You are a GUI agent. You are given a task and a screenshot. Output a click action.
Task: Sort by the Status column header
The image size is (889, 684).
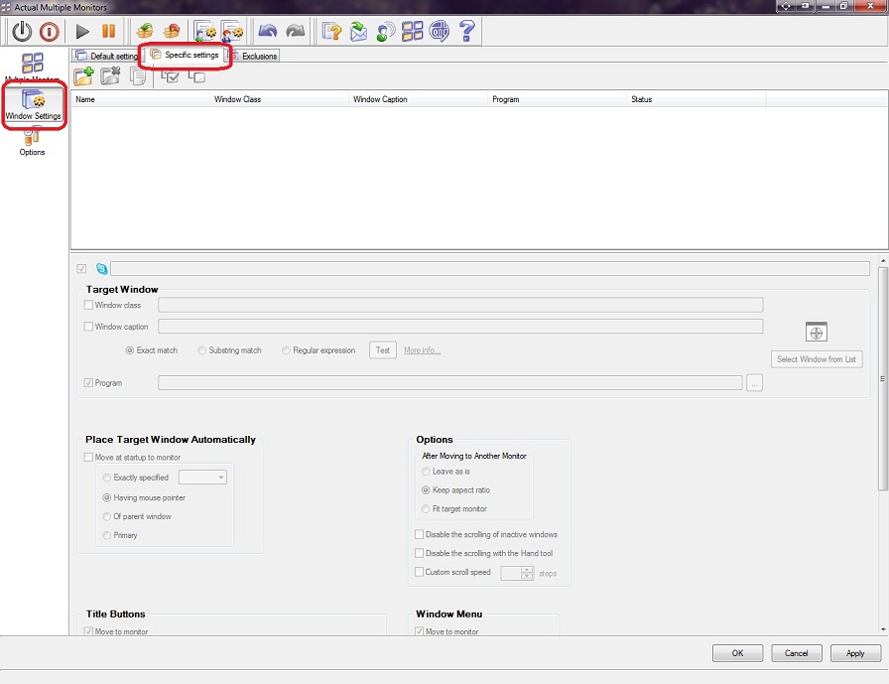tap(697, 99)
